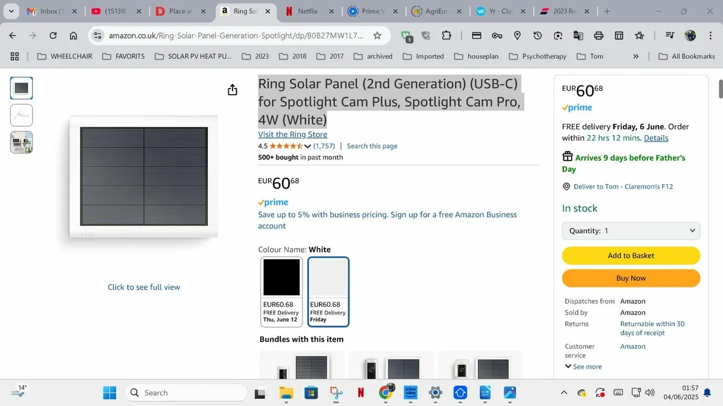Expand See more seller details
Image resolution: width=723 pixels, height=406 pixels.
[x=583, y=366]
